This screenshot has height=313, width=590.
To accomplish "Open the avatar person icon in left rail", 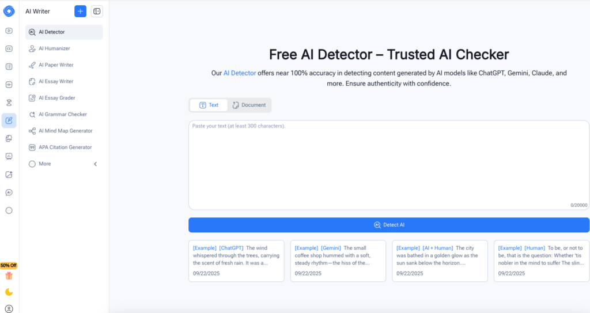I will pyautogui.click(x=9, y=103).
